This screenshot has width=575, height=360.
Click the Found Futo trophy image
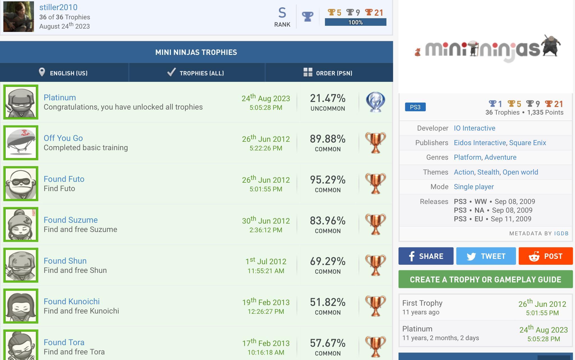pyautogui.click(x=21, y=184)
